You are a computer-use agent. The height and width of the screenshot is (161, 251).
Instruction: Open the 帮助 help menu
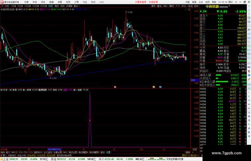[214, 2]
